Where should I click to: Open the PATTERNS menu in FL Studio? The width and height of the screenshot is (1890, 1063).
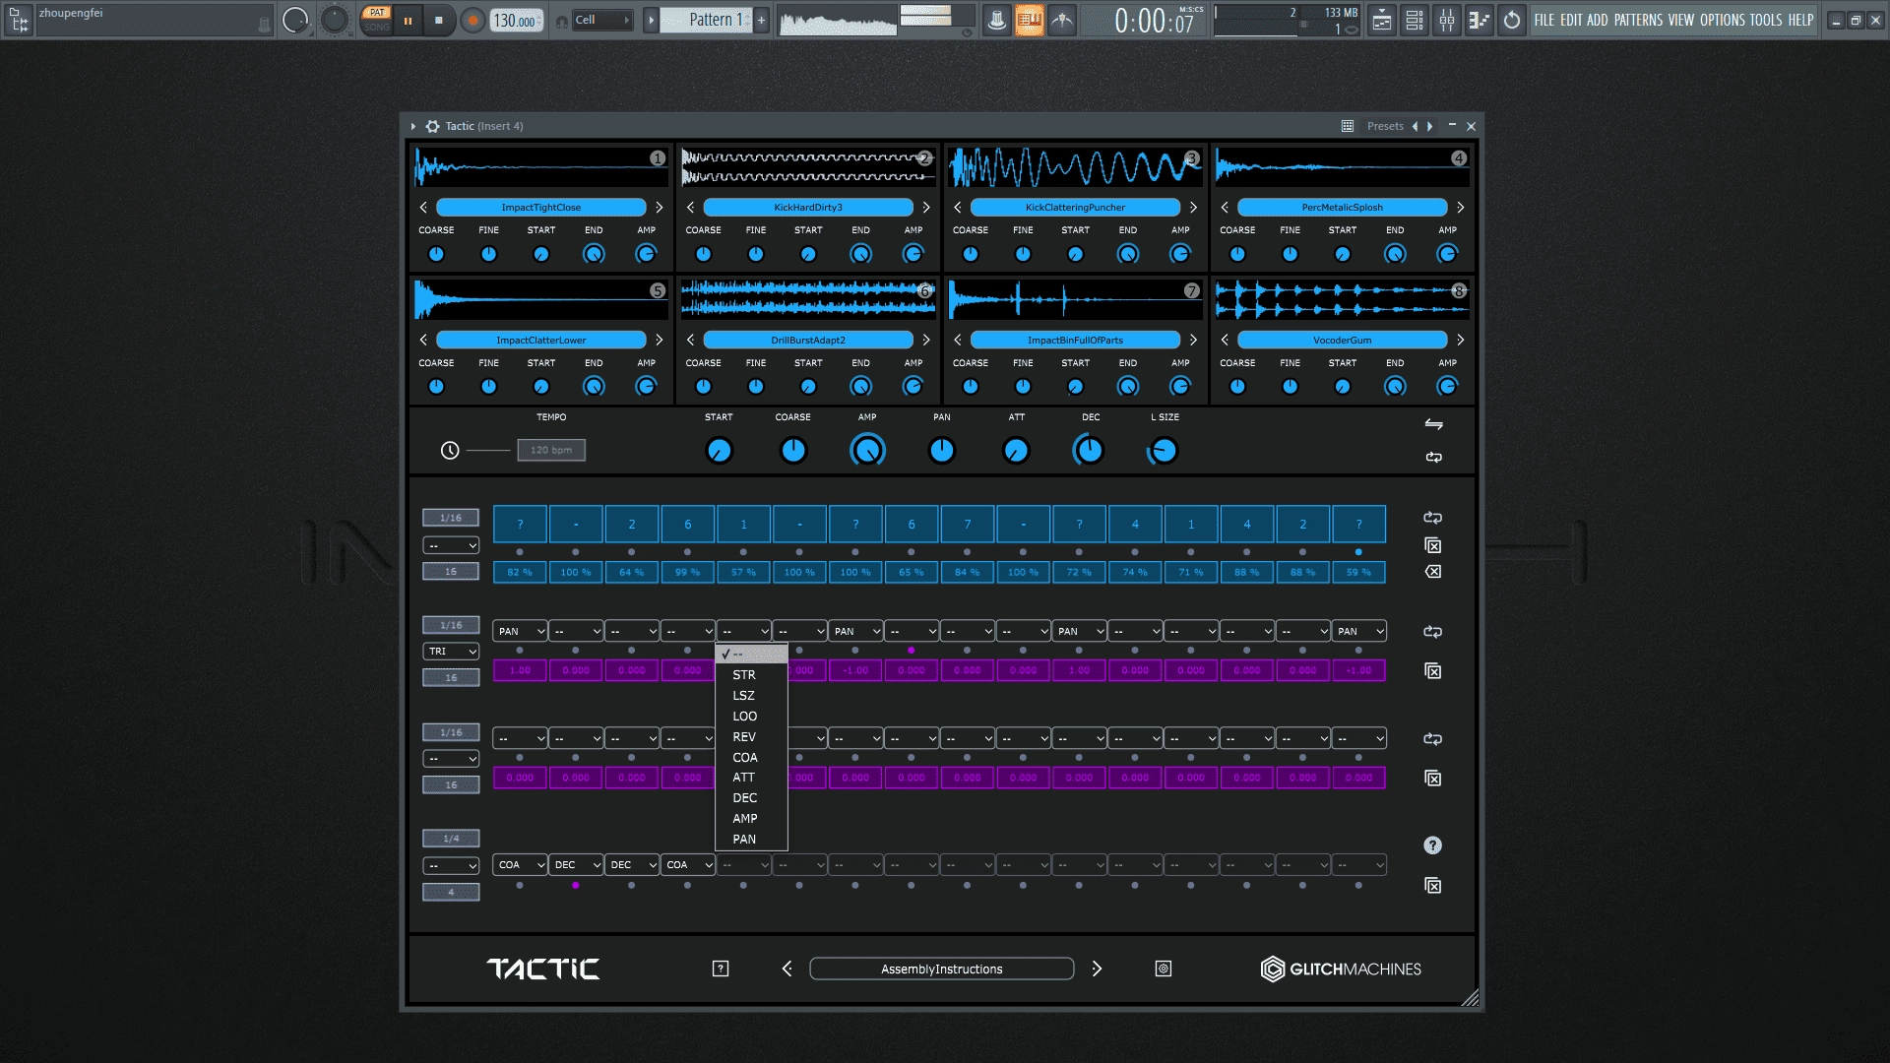1638,20
